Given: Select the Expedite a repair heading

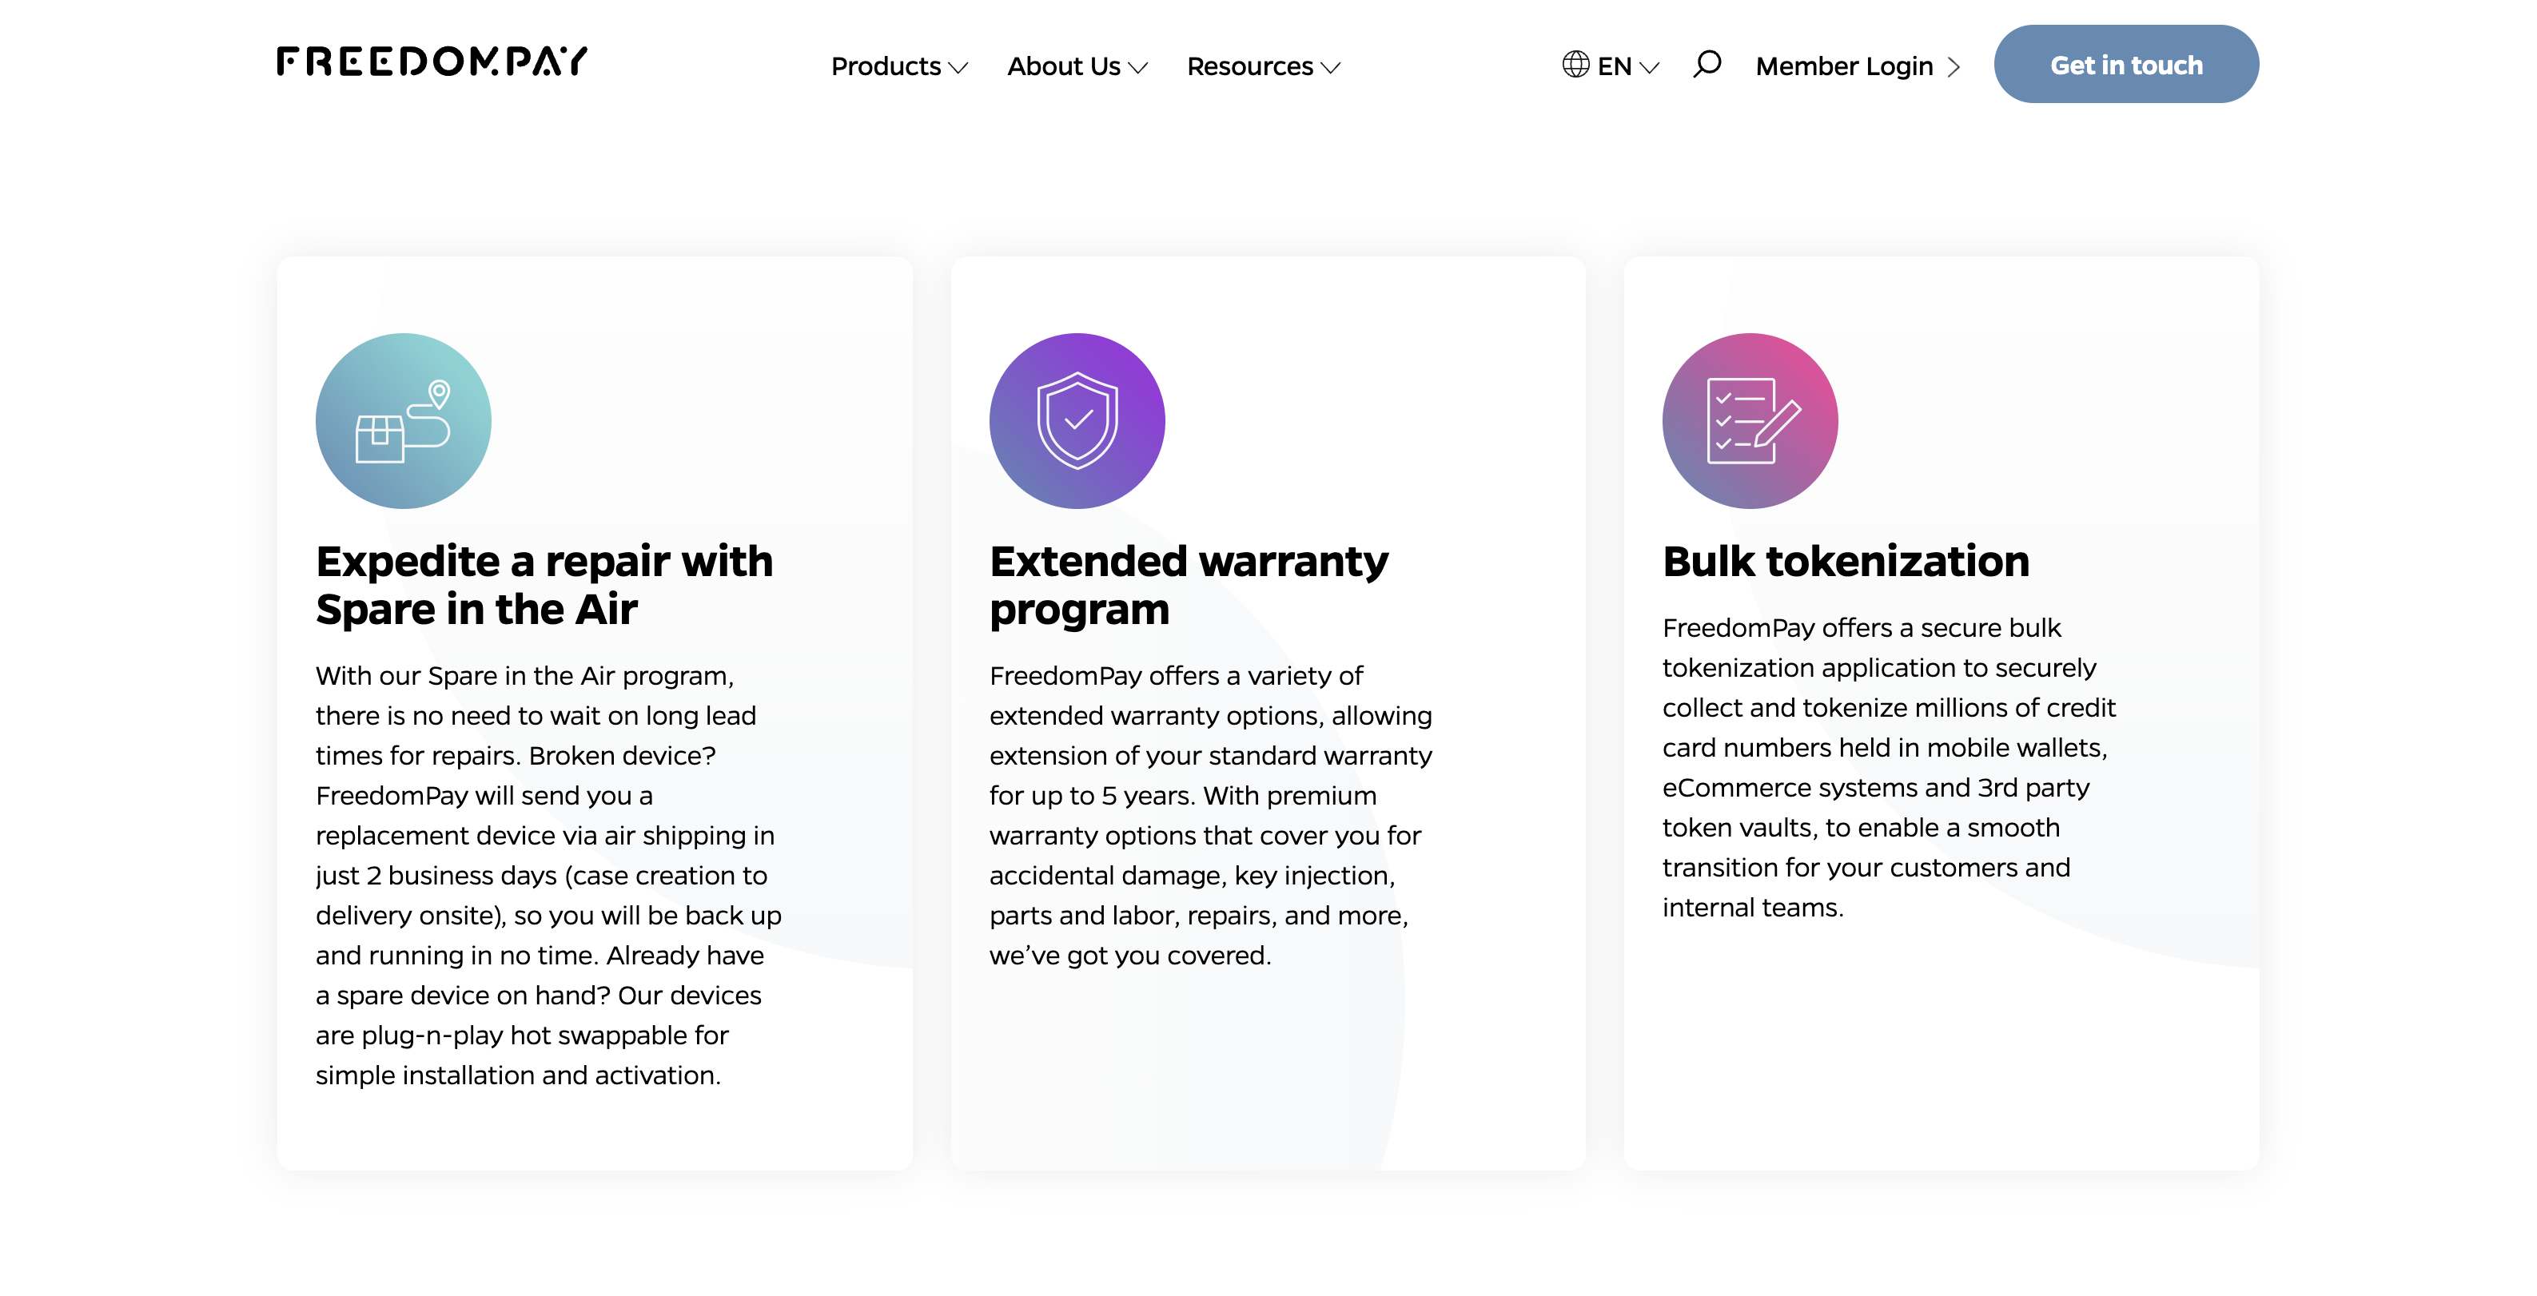Looking at the screenshot, I should (x=544, y=584).
